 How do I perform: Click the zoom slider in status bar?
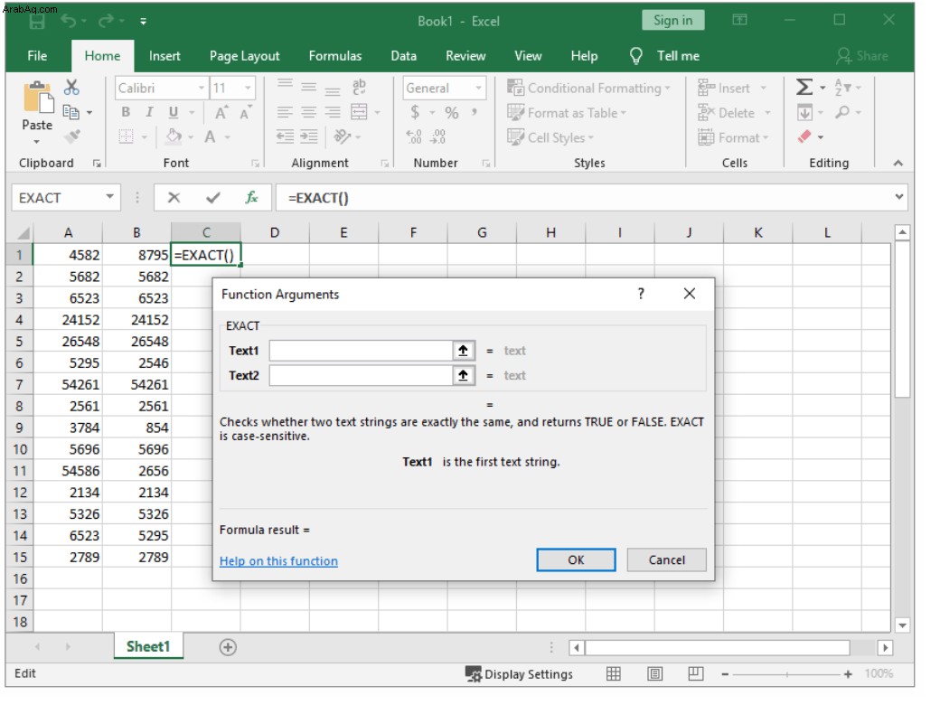(786, 674)
